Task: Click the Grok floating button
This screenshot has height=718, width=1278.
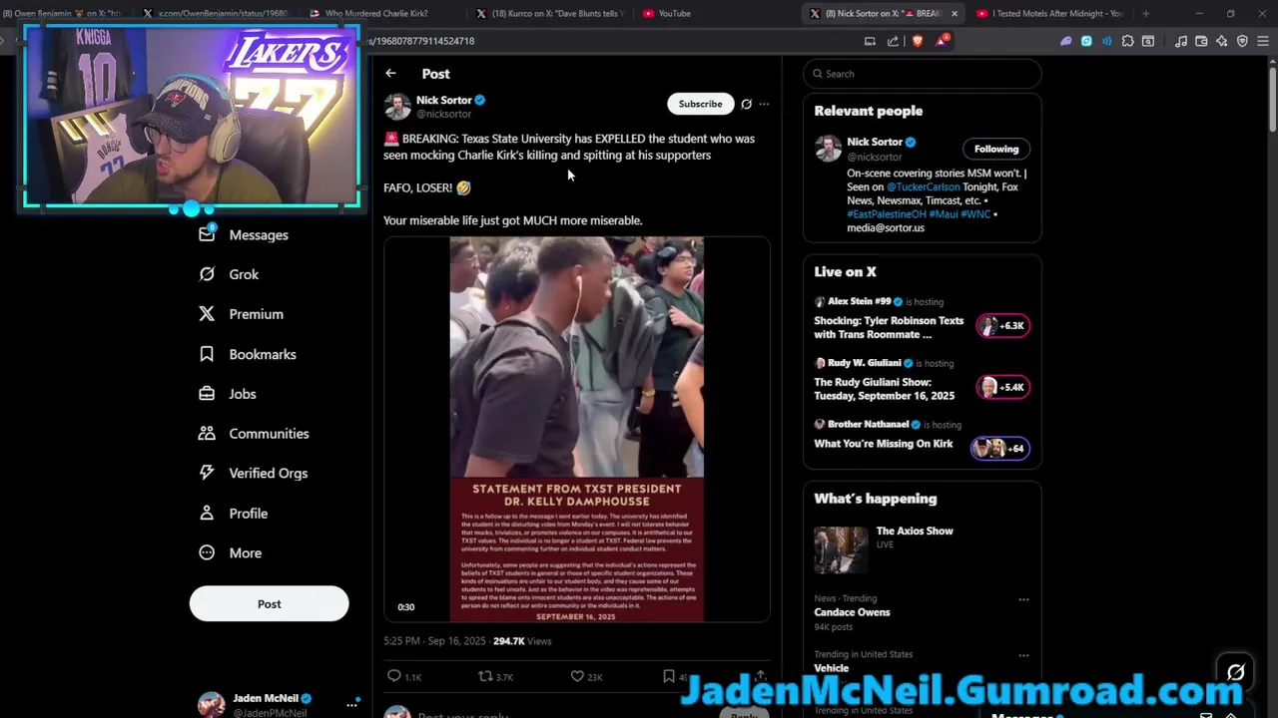Action: [x=1235, y=672]
